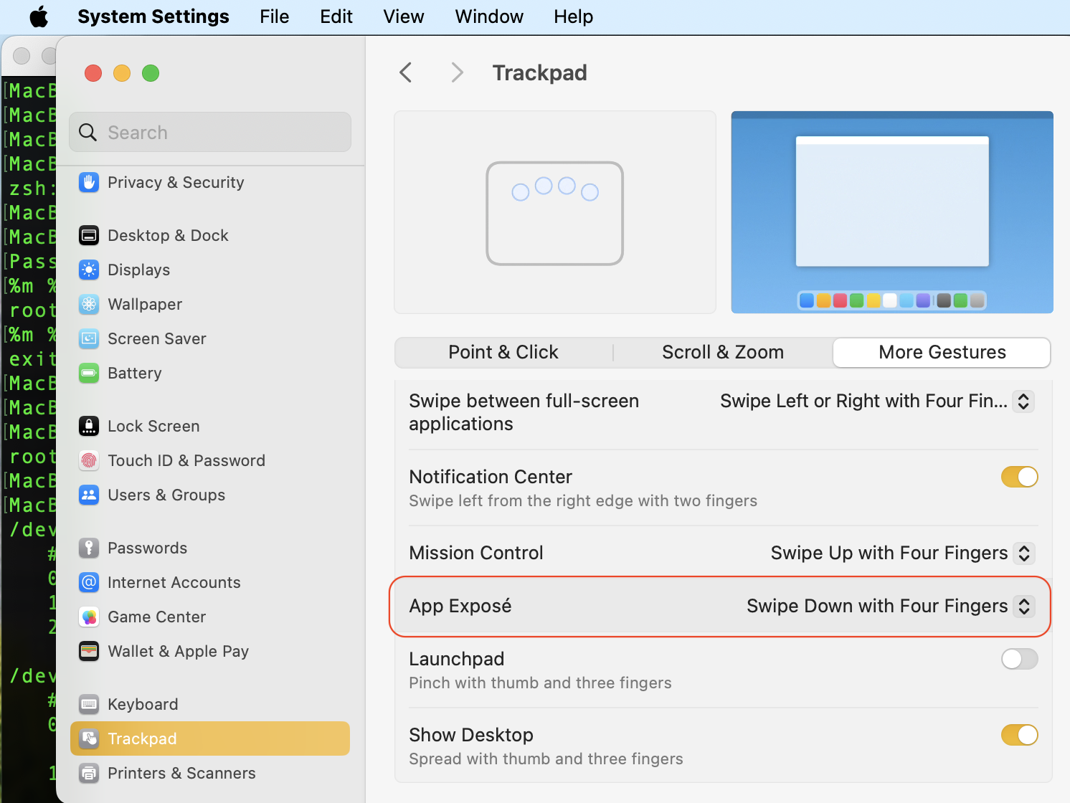Click the Users & Groups people icon

pyautogui.click(x=89, y=495)
